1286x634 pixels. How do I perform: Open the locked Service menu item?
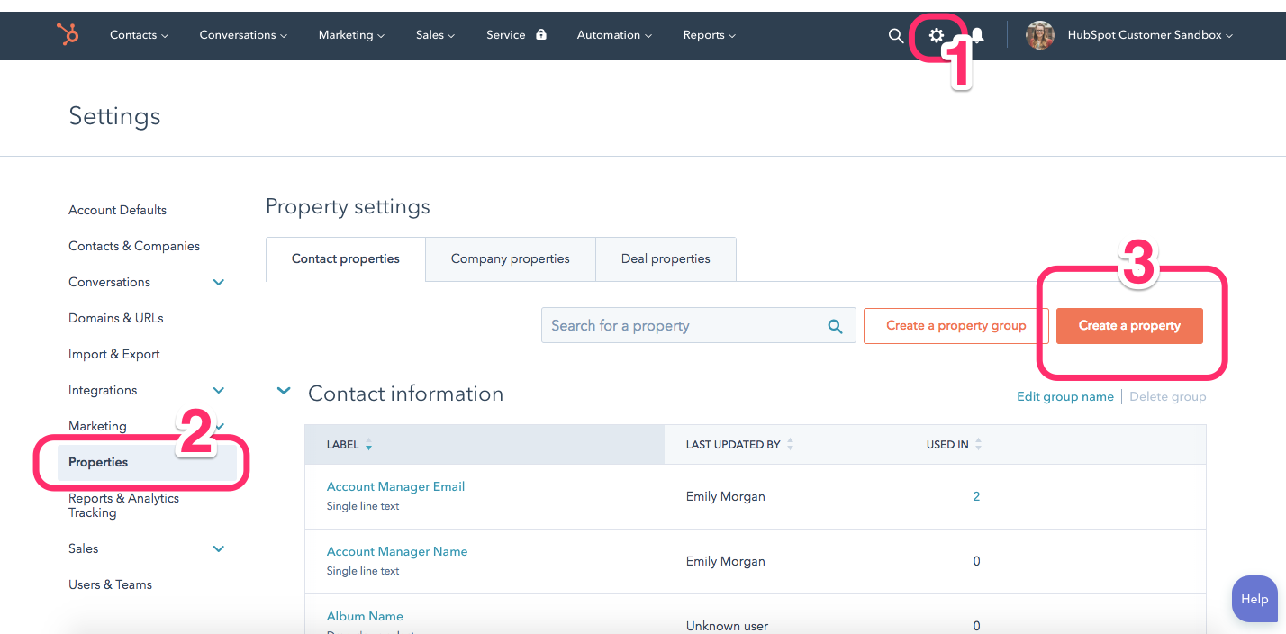point(516,35)
